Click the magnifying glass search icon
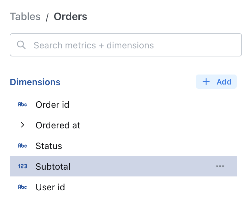 coord(21,45)
